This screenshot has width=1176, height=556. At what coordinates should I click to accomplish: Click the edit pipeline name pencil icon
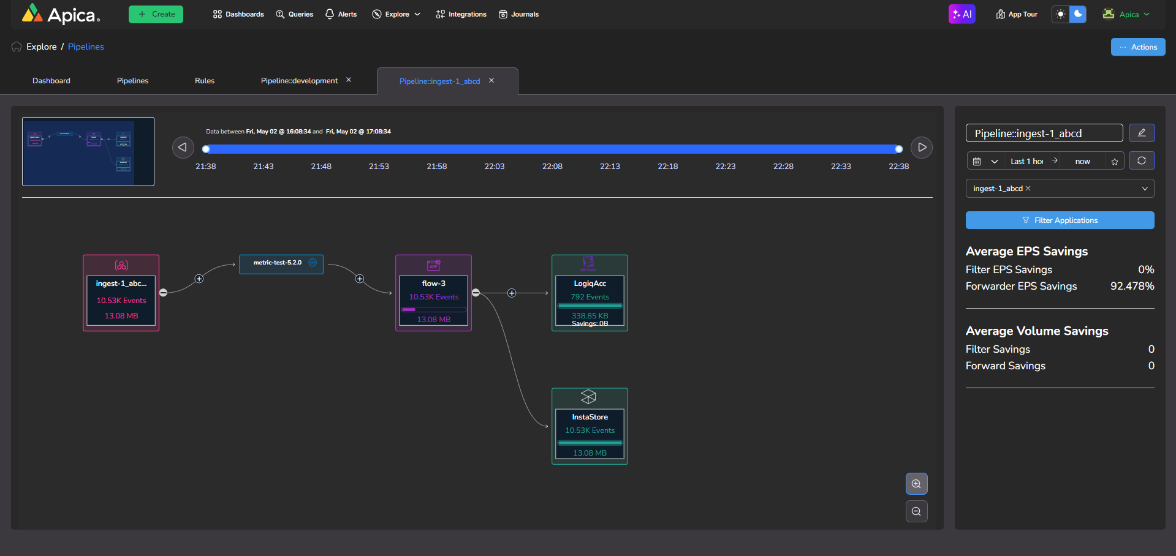tap(1142, 133)
